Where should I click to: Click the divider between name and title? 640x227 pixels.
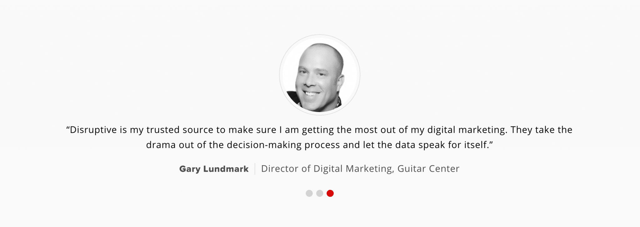pos(255,169)
